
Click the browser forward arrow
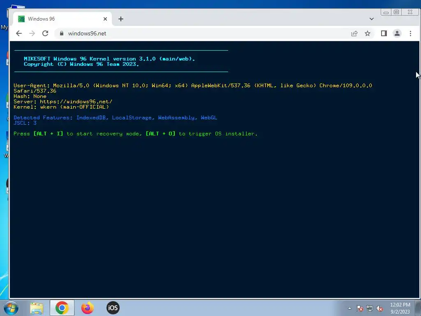32,33
